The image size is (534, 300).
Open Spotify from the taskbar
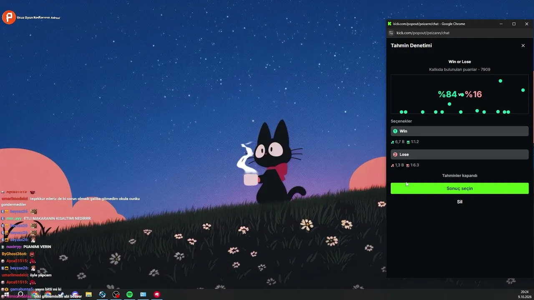coord(129,294)
